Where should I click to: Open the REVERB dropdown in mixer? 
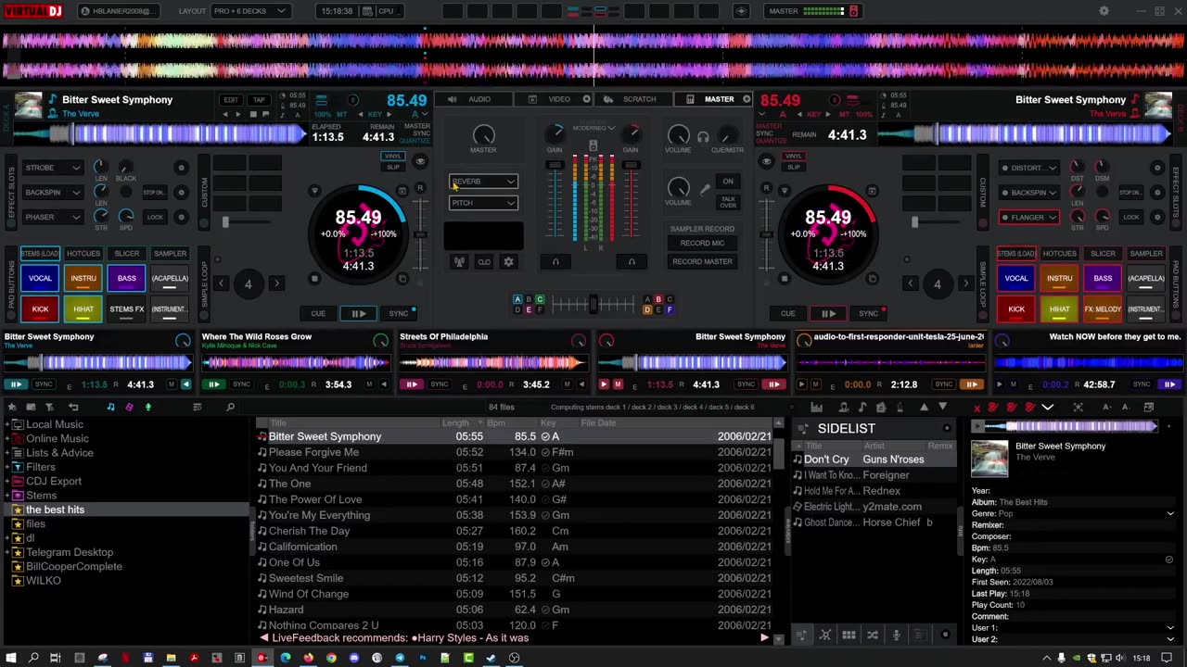[483, 182]
